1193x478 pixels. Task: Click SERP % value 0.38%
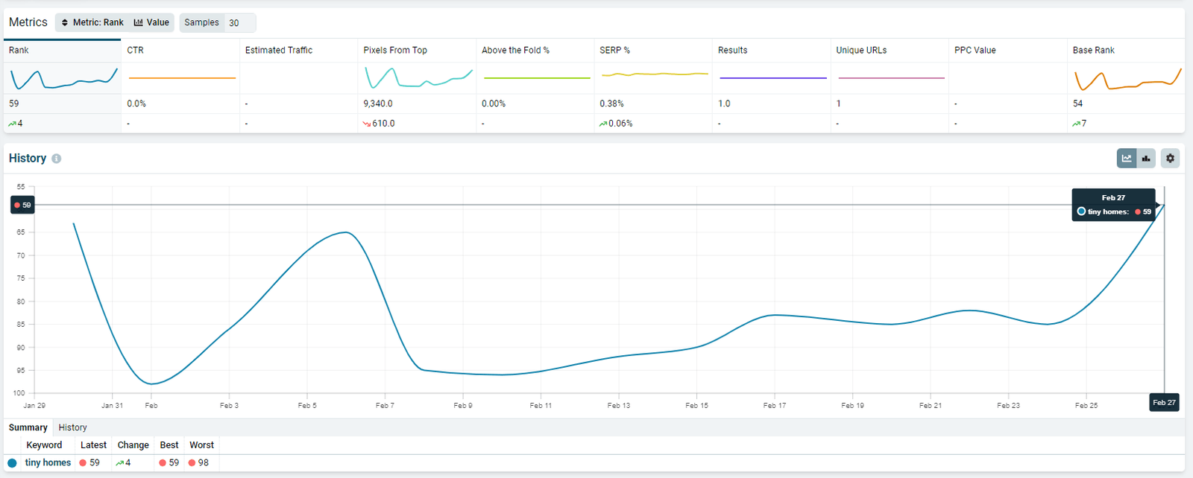tap(611, 103)
